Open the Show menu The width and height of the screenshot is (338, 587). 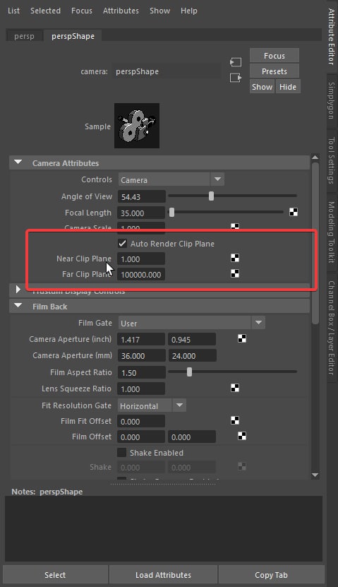coord(159,11)
